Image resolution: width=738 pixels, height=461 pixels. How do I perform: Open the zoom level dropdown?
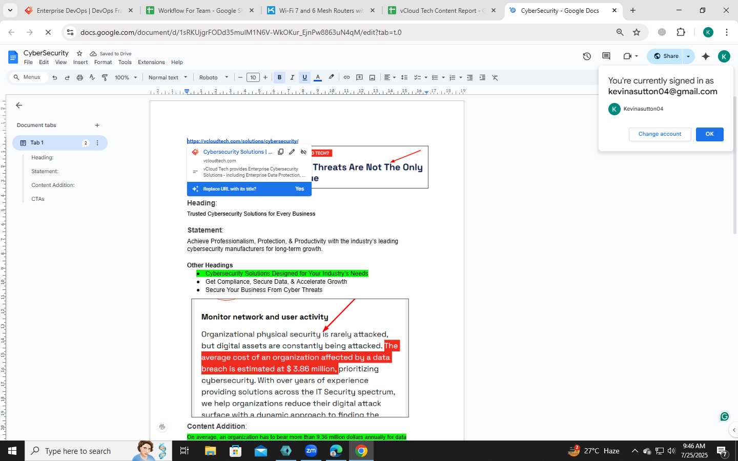tap(126, 77)
